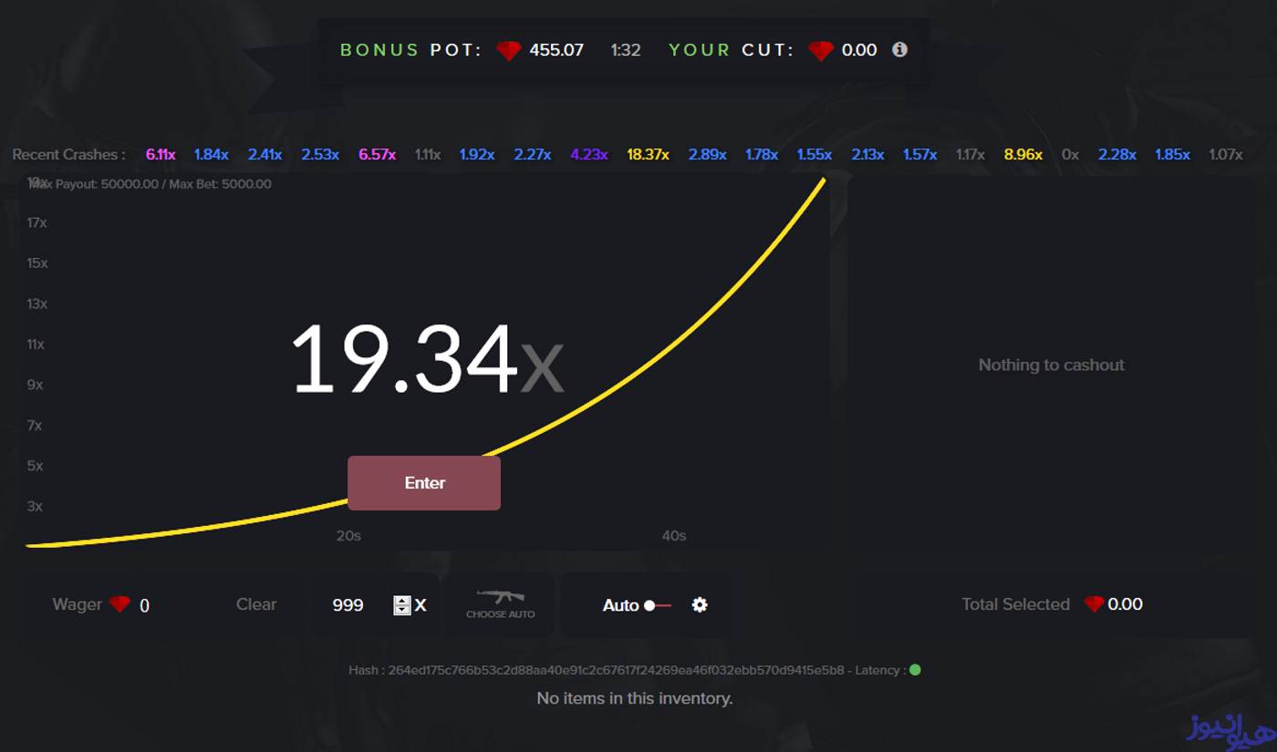Viewport: 1277px width, 752px height.
Task: Click the 0x recent crash entry
Action: 1070,155
